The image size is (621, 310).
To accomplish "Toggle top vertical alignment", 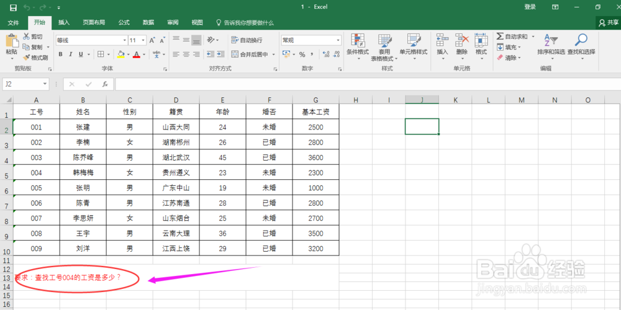I will [x=176, y=40].
